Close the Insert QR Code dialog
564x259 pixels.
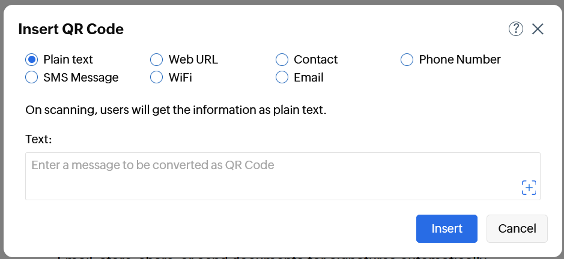pyautogui.click(x=538, y=29)
